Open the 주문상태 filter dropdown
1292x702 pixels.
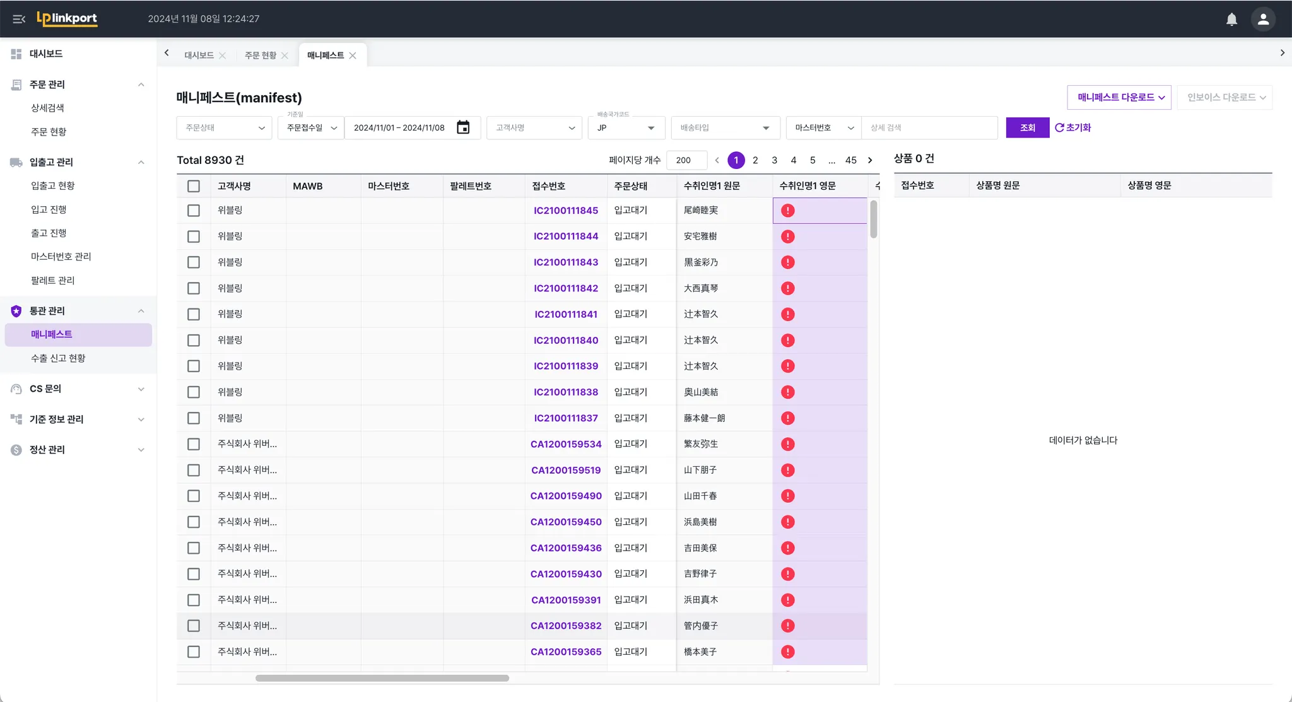(x=224, y=127)
